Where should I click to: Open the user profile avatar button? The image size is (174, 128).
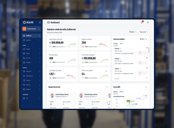pos(148,22)
